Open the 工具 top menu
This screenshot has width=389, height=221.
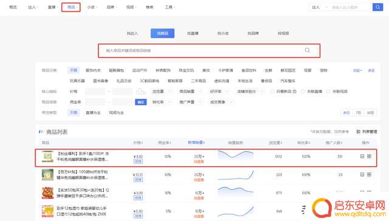170,7
